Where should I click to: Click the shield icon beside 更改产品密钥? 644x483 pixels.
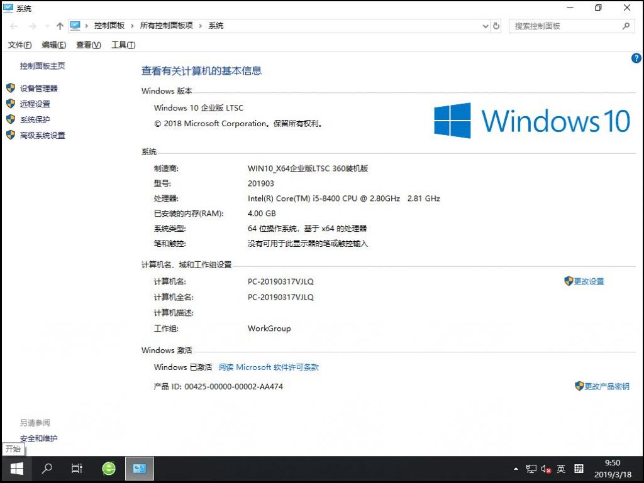[579, 386]
